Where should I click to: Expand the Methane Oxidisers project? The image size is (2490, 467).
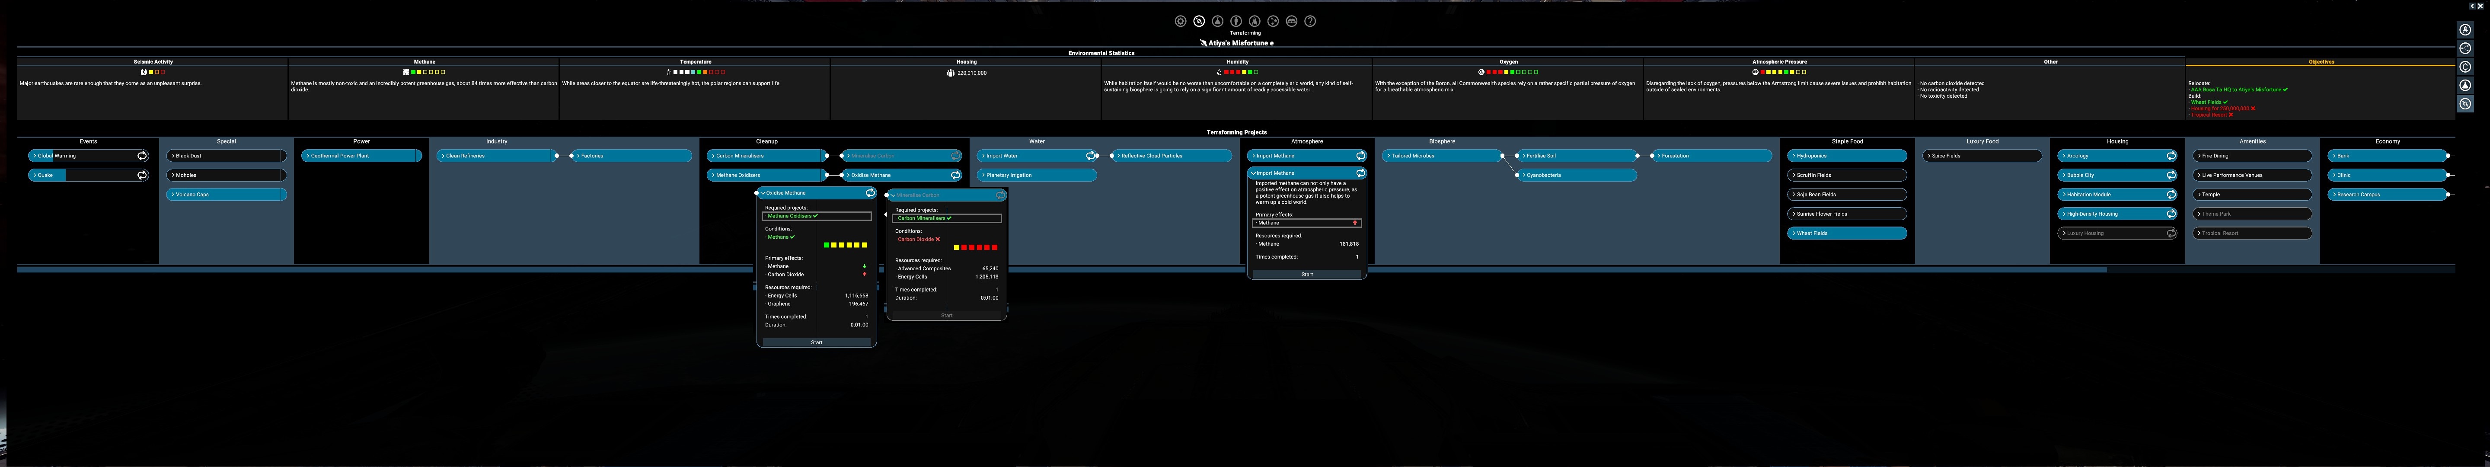coord(766,175)
